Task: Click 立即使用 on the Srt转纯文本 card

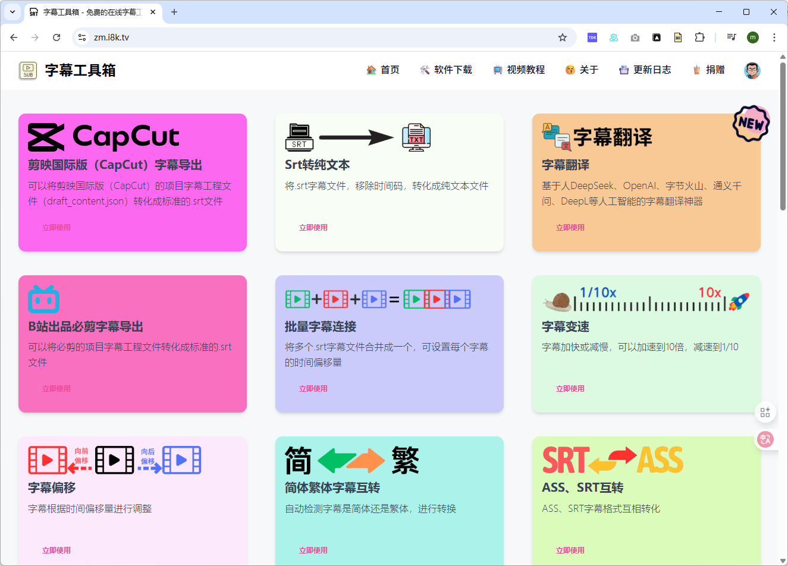Action: point(313,228)
